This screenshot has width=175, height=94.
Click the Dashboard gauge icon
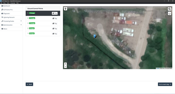(x=2, y=6)
